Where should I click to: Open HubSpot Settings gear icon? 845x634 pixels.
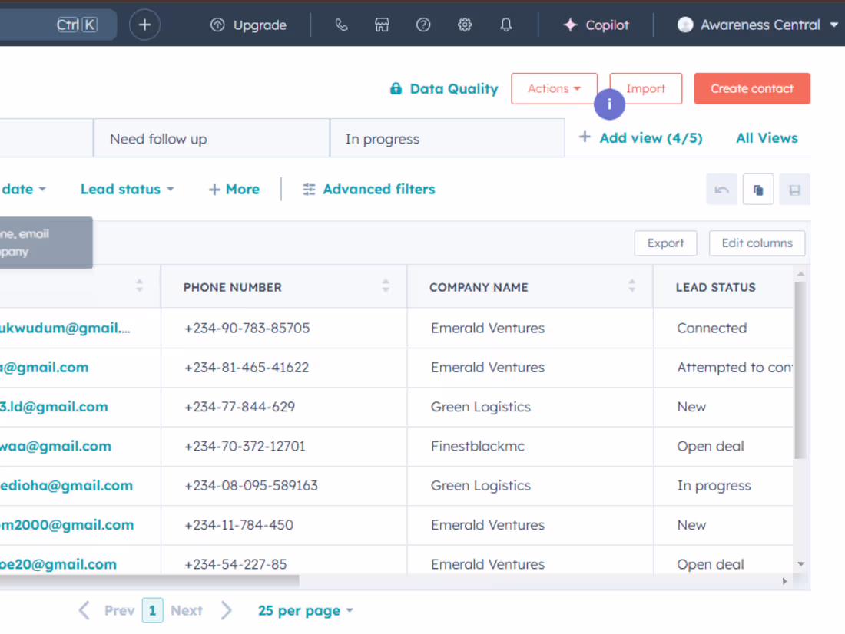click(464, 25)
